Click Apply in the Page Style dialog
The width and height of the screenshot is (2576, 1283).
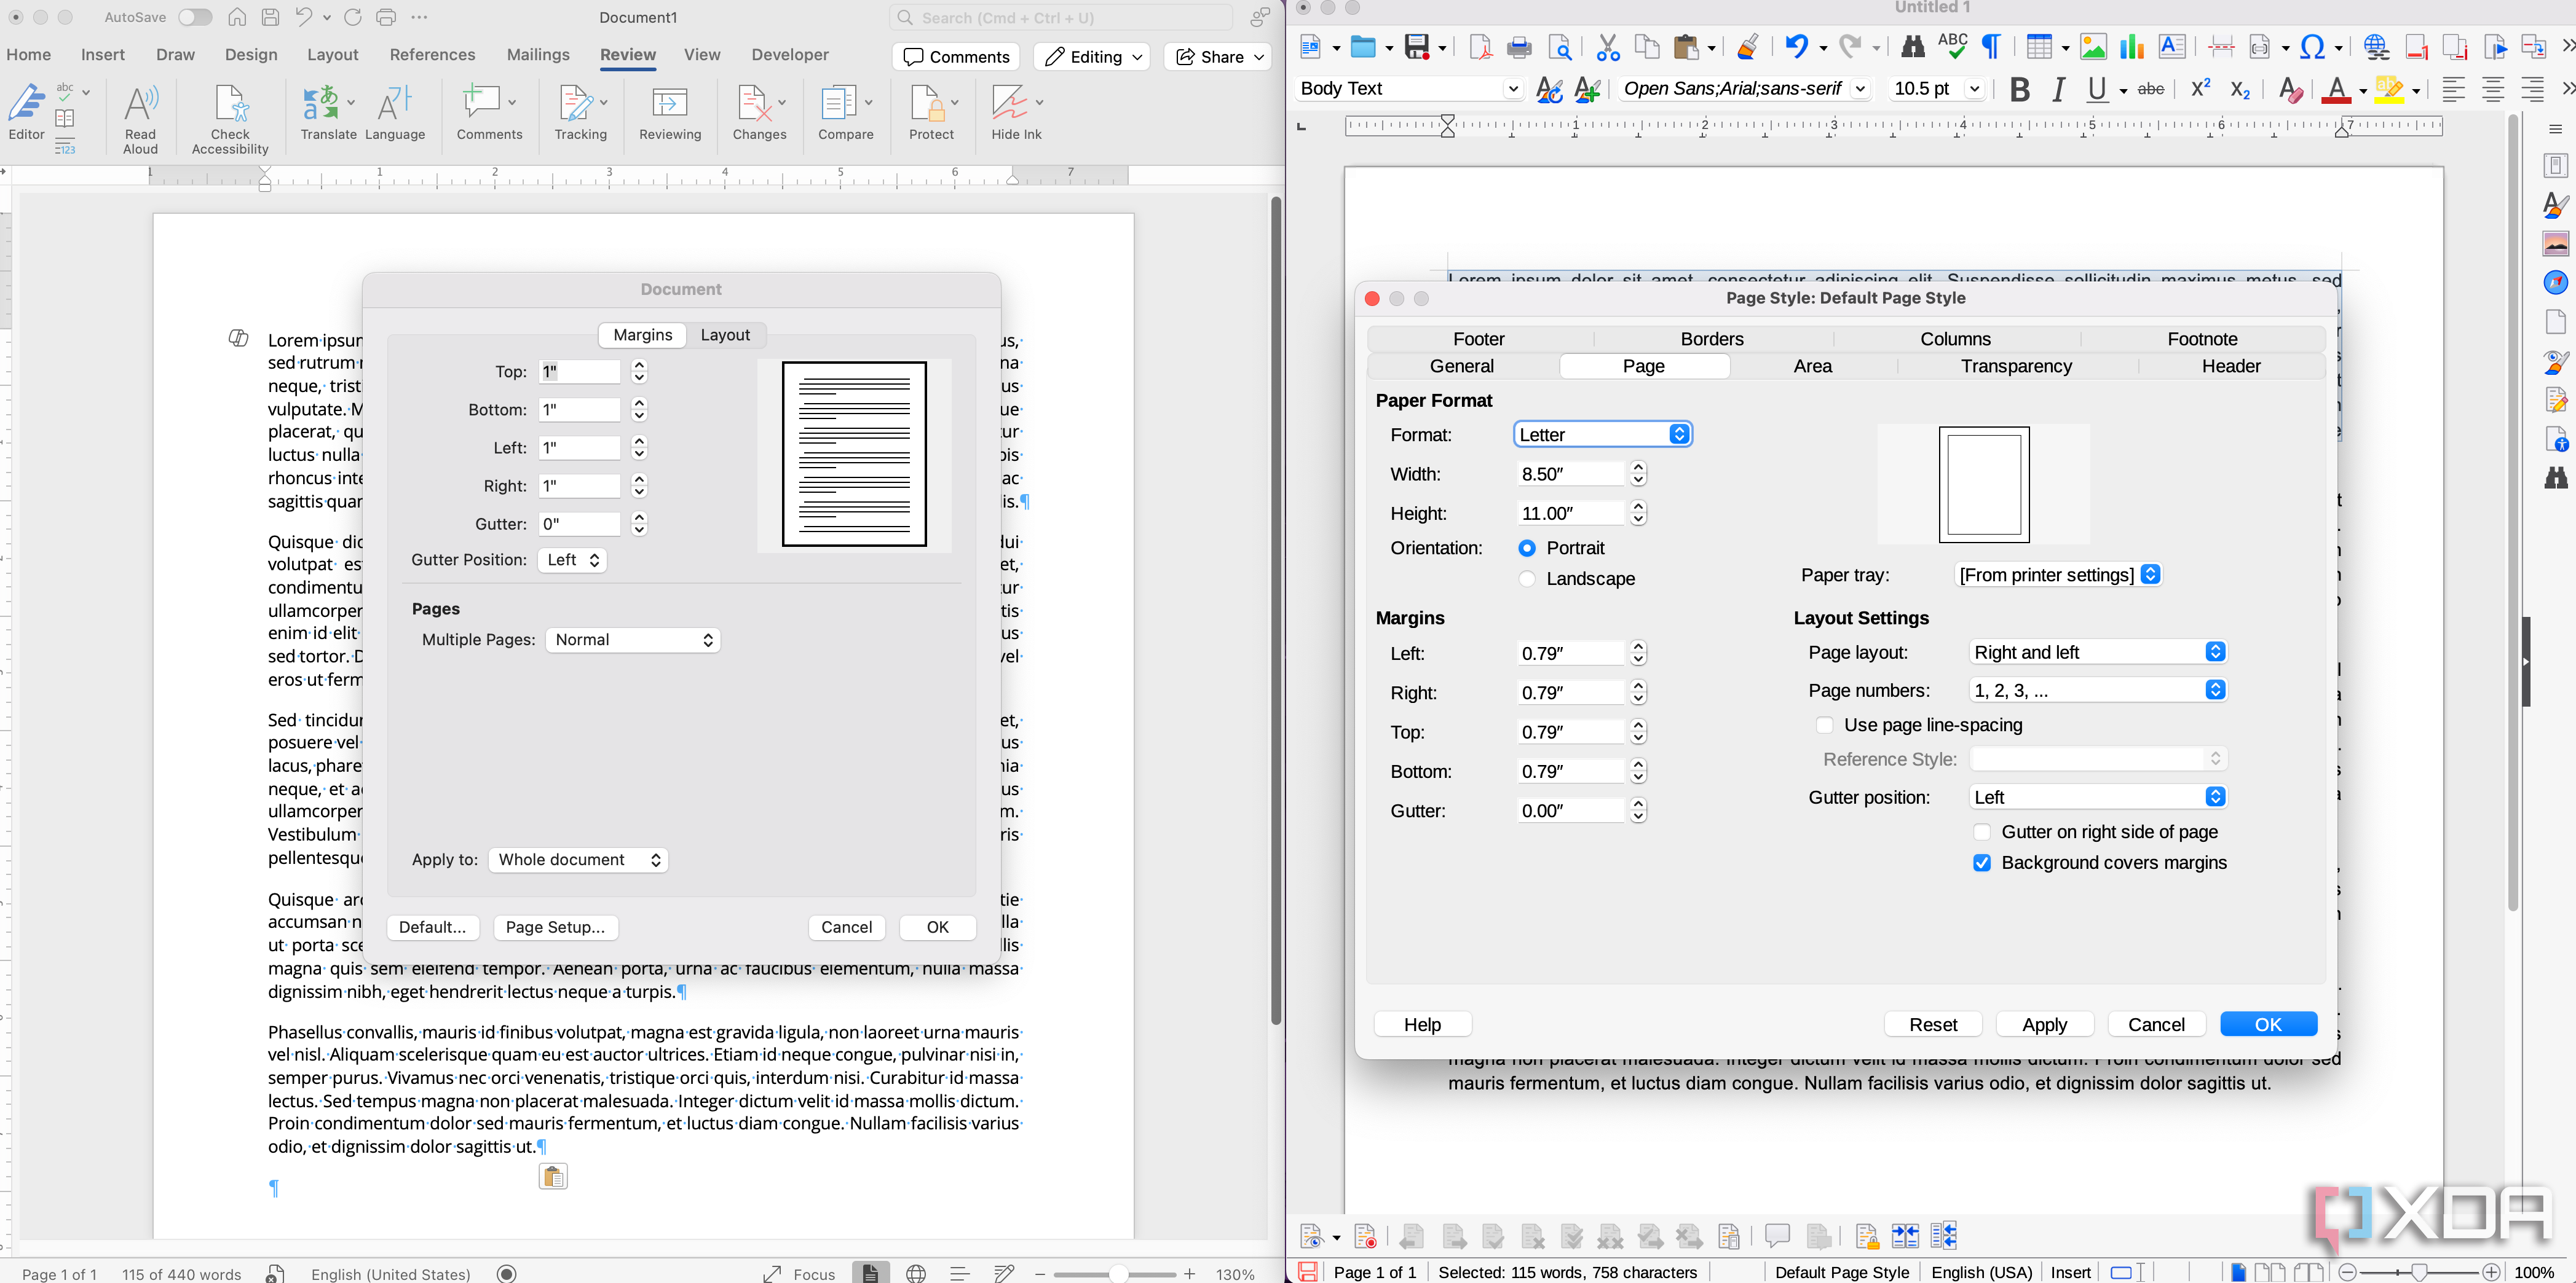(2044, 1023)
